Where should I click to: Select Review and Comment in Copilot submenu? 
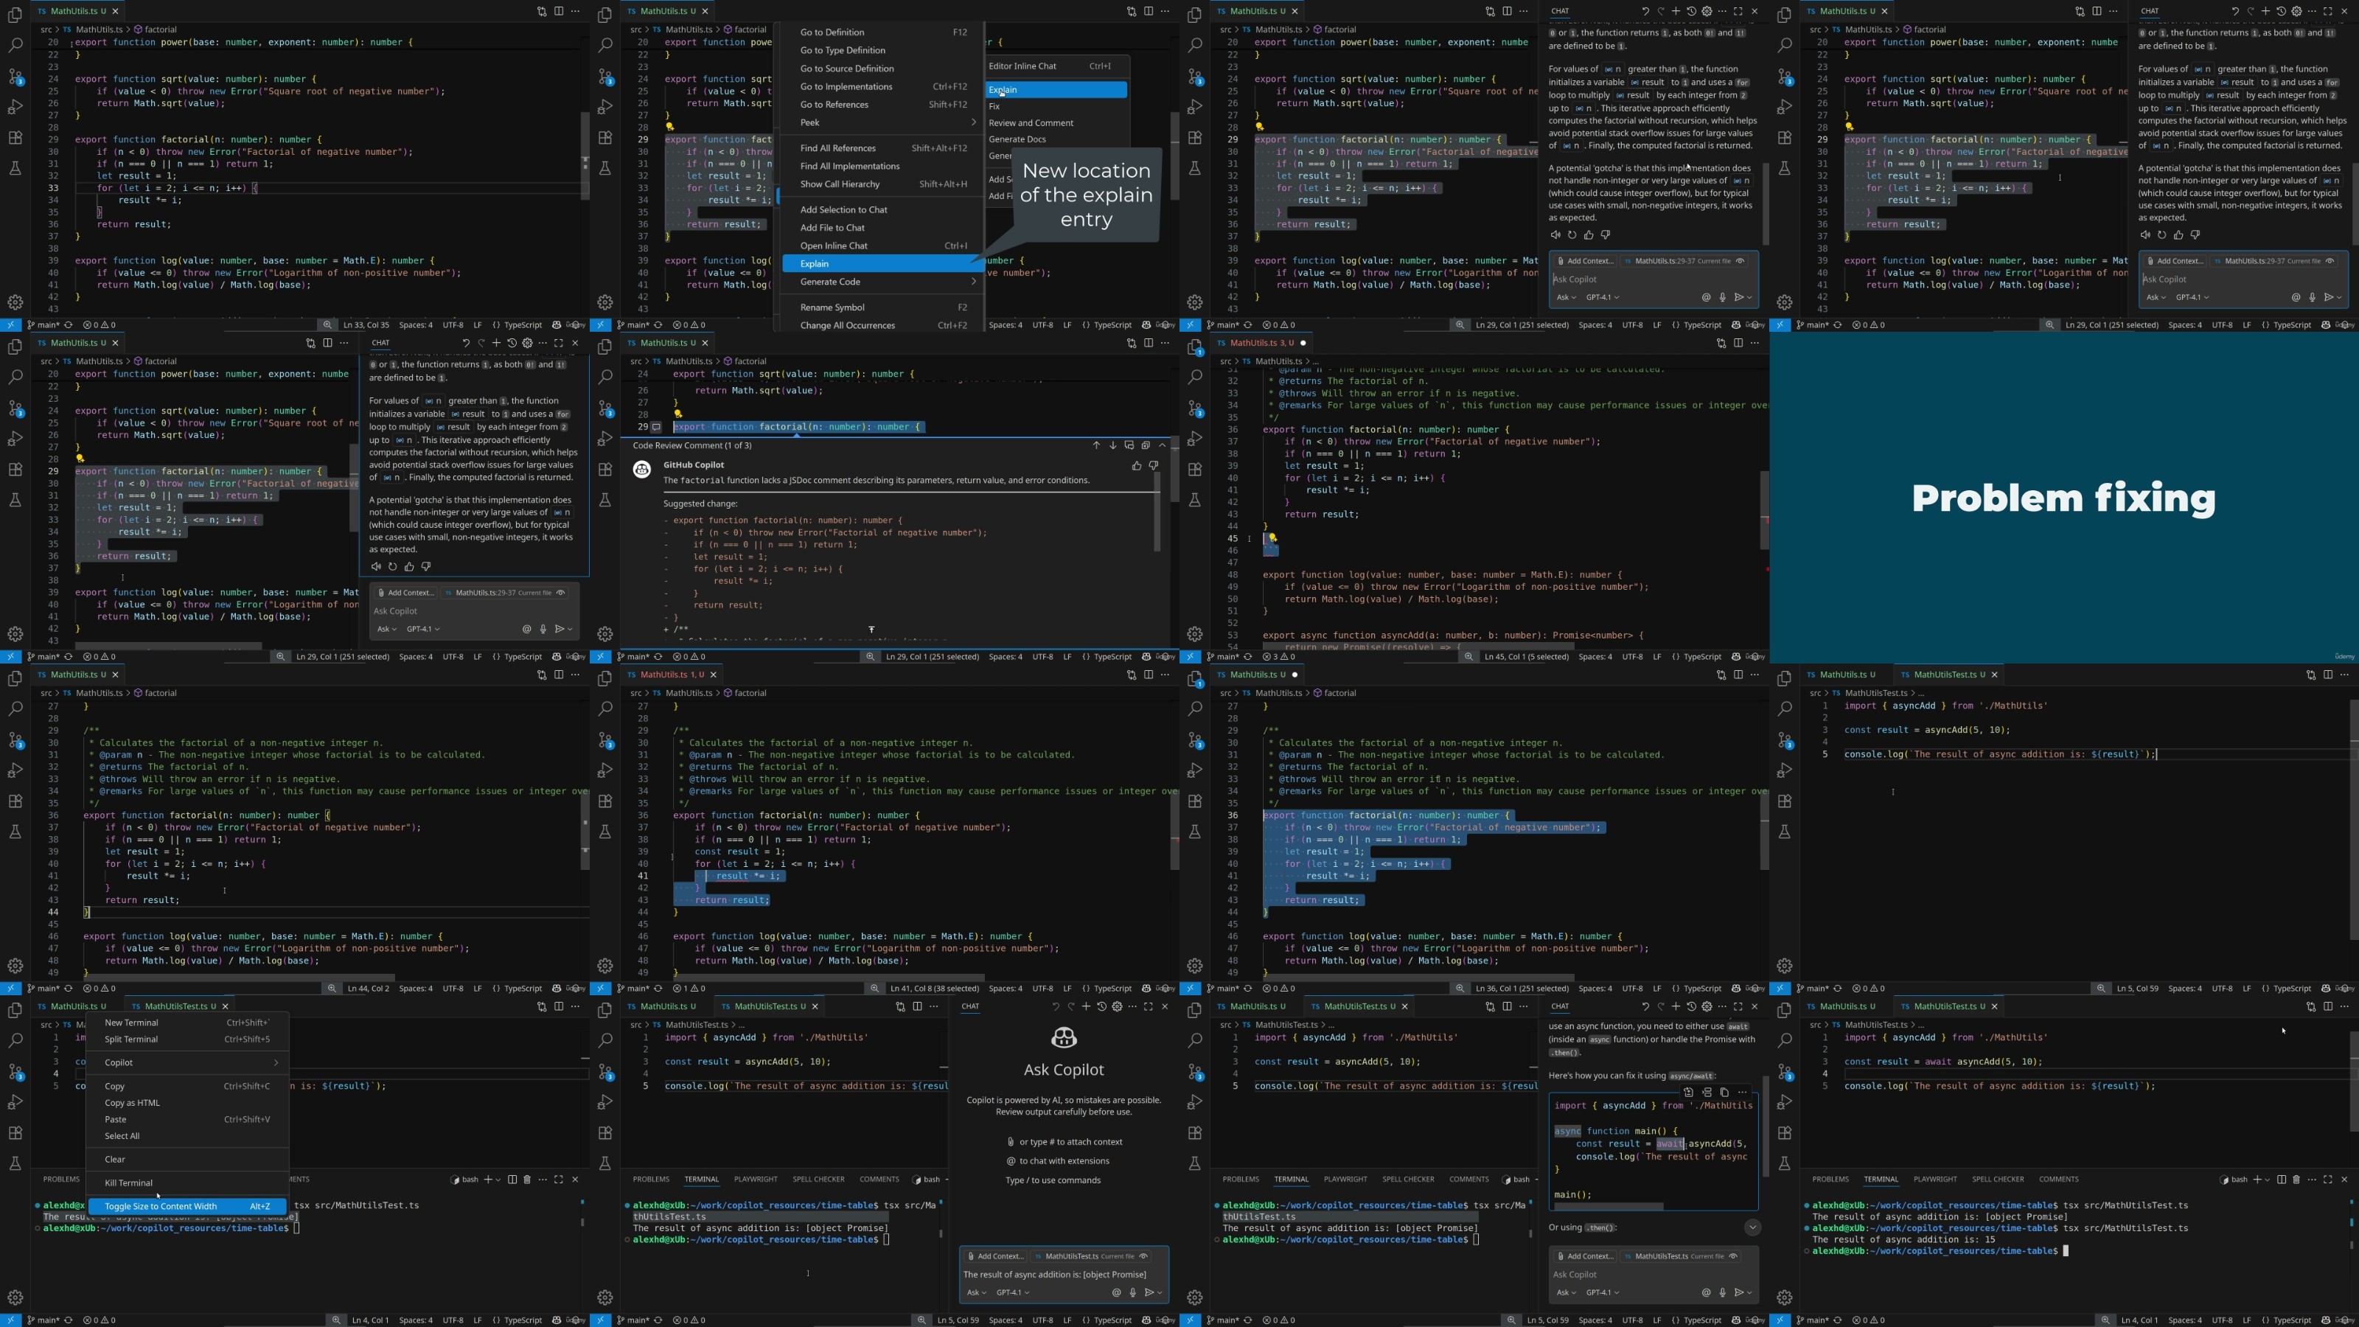coord(1057,122)
